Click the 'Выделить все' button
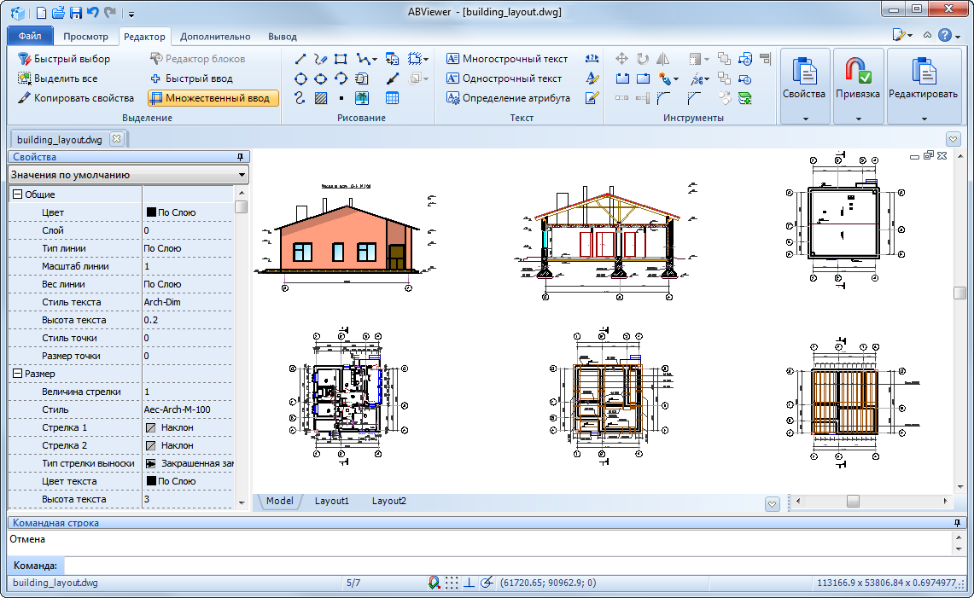 click(58, 78)
